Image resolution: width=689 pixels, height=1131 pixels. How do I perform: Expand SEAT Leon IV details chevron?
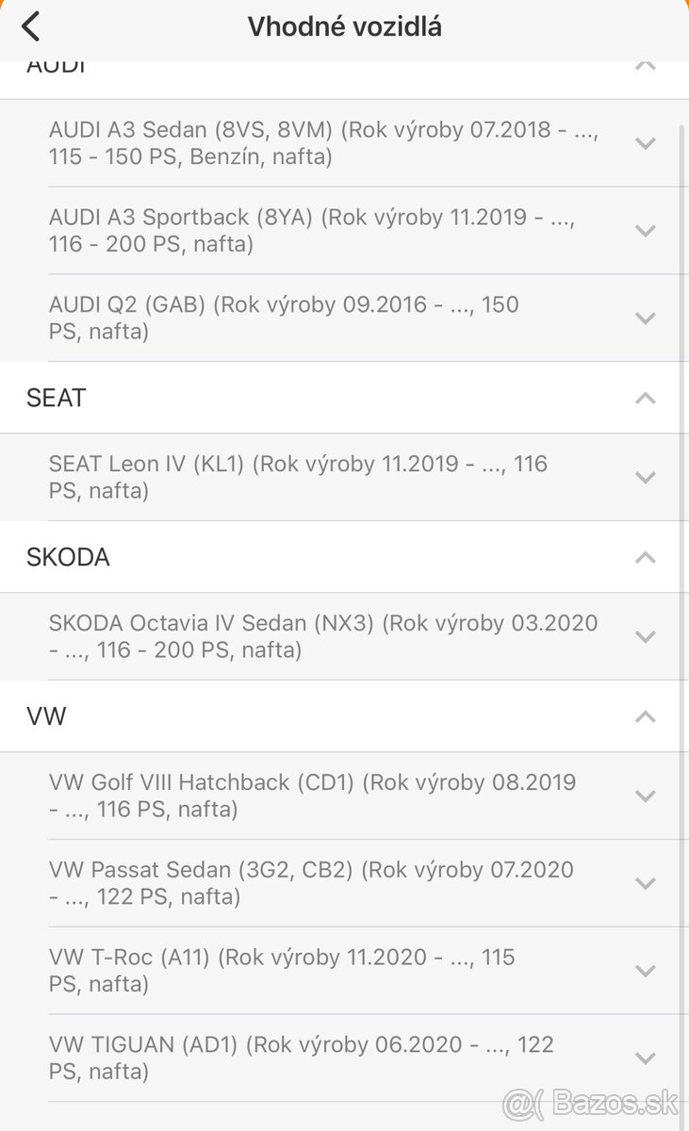coord(646,478)
